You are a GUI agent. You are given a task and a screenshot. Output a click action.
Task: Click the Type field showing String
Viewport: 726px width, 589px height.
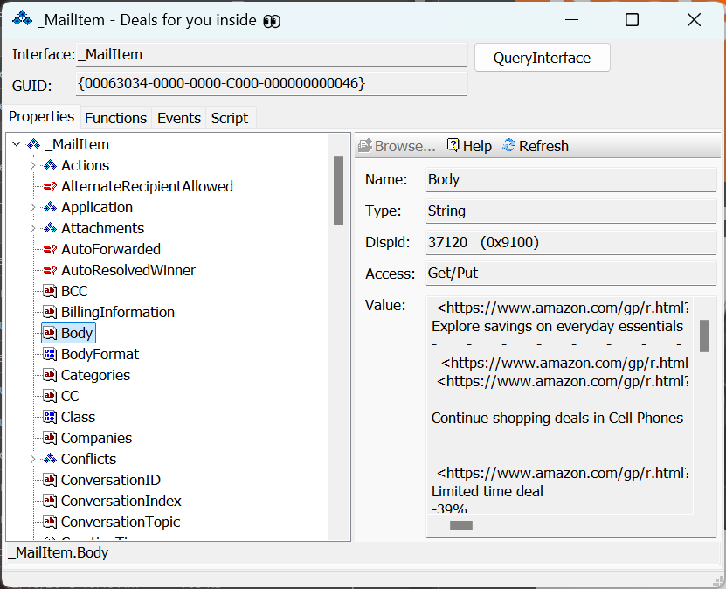[570, 211]
